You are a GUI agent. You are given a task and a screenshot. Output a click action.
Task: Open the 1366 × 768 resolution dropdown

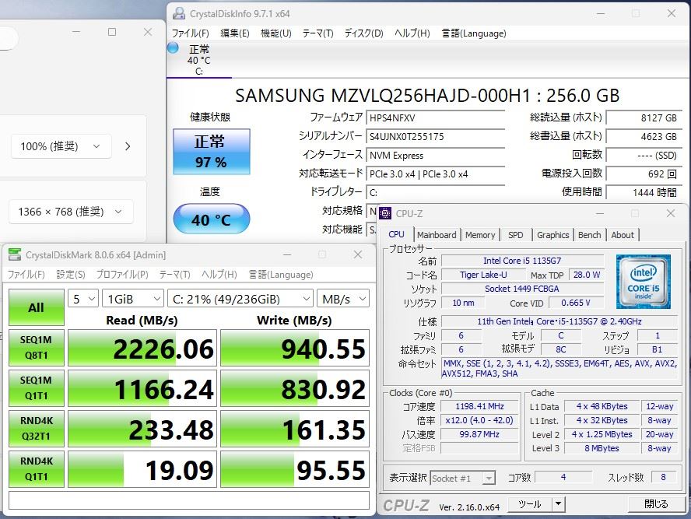click(70, 212)
